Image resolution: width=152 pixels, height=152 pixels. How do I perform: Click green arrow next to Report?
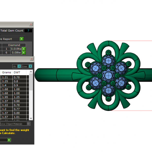(x=22, y=39)
